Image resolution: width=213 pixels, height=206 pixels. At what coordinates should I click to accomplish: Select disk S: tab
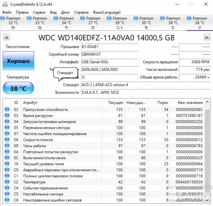point(173,23)
